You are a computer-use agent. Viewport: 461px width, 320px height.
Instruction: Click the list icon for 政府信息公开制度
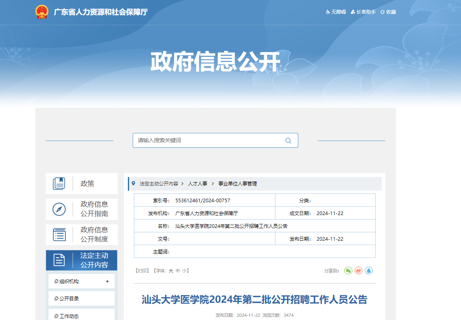59,235
